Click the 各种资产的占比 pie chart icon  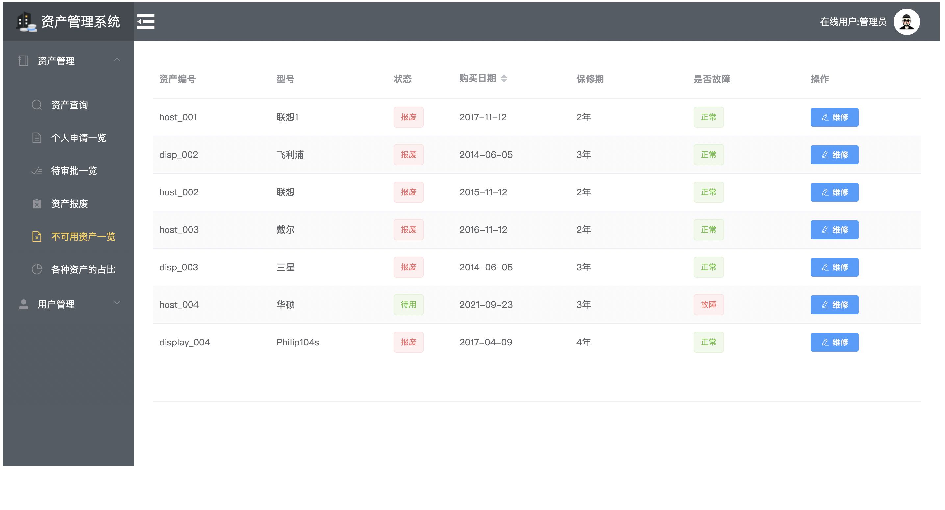click(37, 269)
